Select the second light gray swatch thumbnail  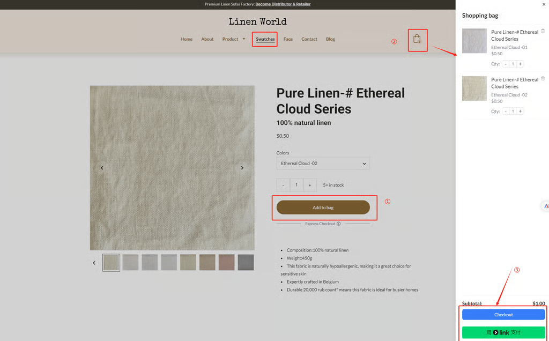point(130,263)
